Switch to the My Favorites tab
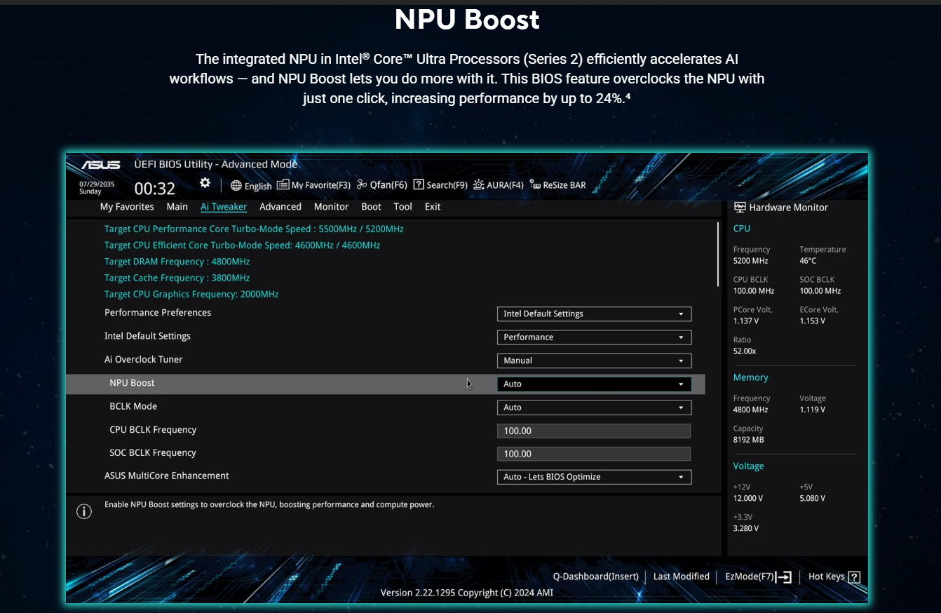Image resolution: width=941 pixels, height=613 pixels. point(127,207)
